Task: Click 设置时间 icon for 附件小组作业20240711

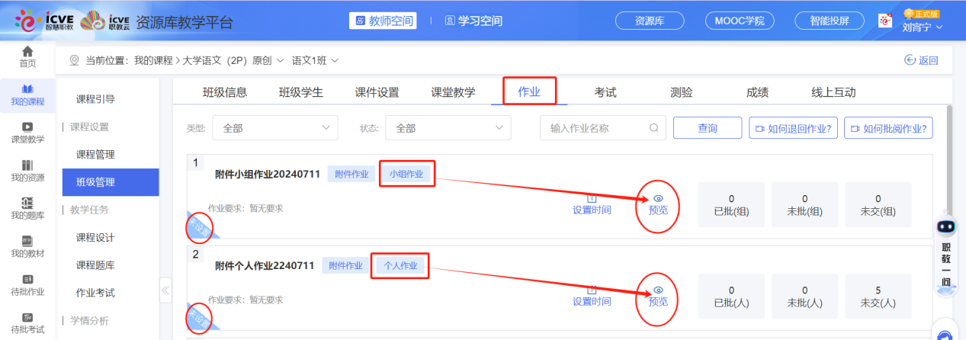Action: 592,198
